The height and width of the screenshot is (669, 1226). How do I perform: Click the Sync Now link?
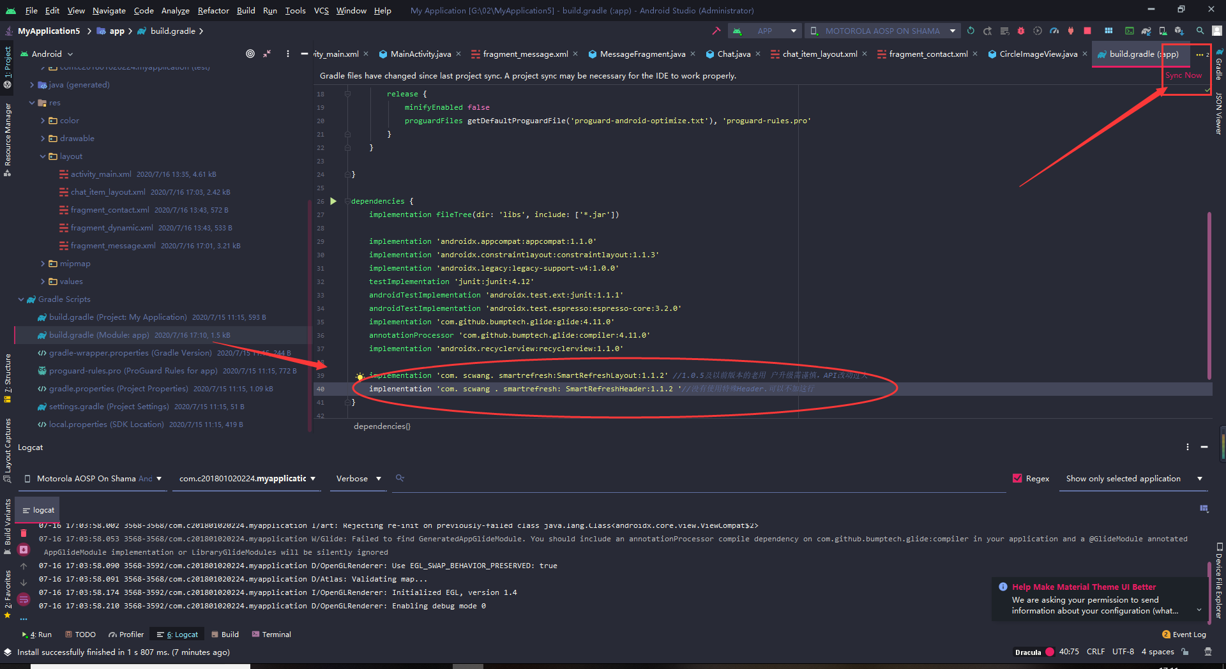tap(1183, 75)
